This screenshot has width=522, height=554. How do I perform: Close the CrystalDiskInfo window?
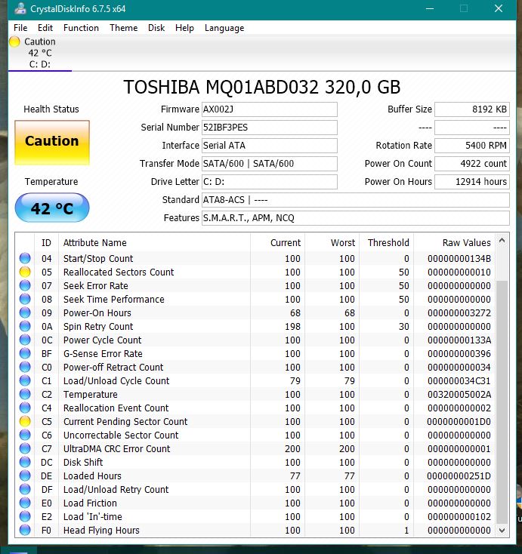coord(499,8)
